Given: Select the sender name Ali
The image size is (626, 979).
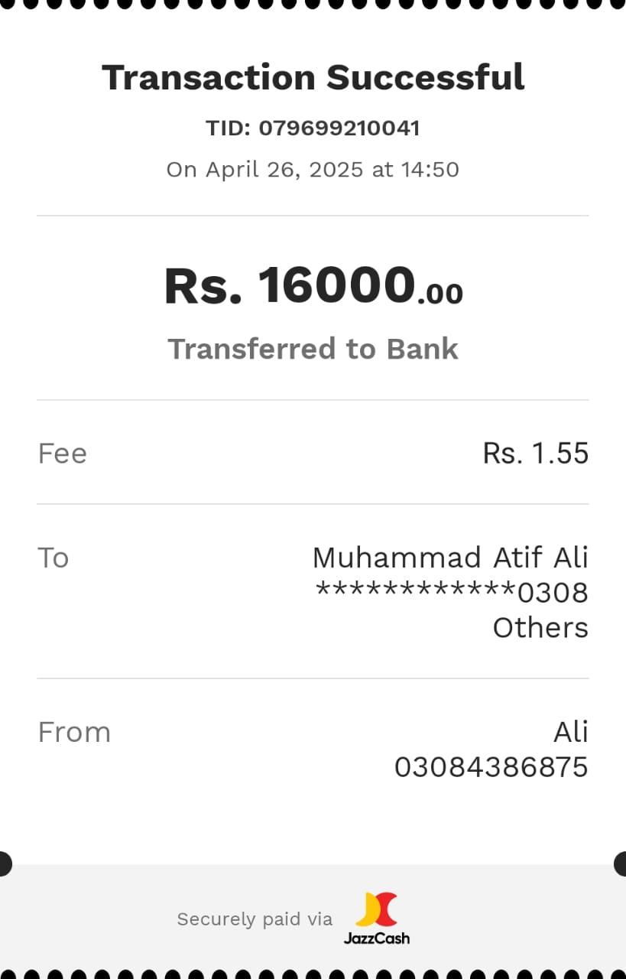Looking at the screenshot, I should [x=570, y=732].
